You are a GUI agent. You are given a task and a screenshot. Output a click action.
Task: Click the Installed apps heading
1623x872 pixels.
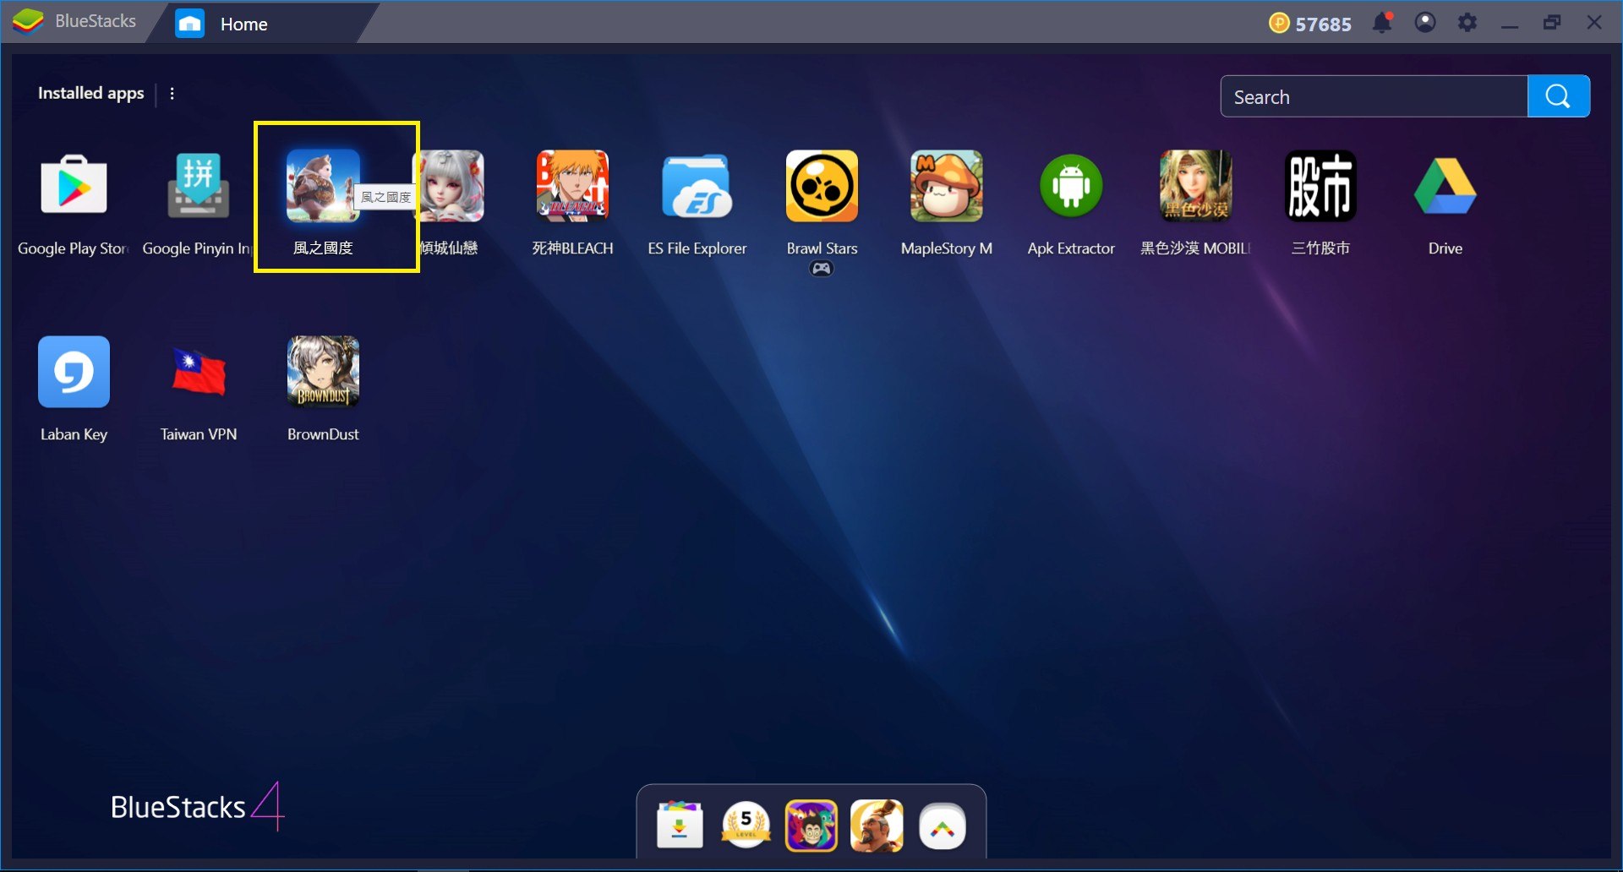90,93
